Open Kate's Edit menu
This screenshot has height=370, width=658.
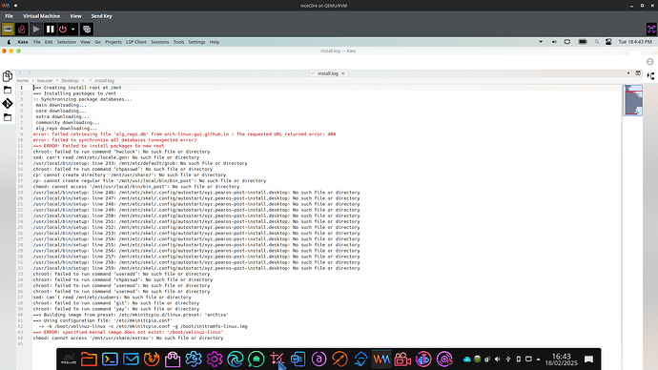pyautogui.click(x=49, y=42)
